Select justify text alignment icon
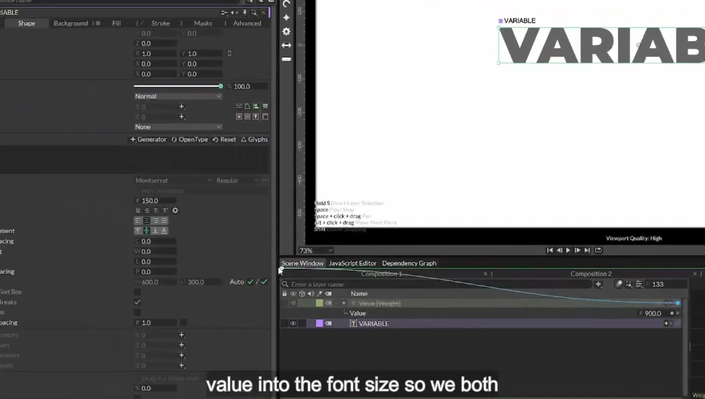The image size is (705, 399). pos(164,220)
